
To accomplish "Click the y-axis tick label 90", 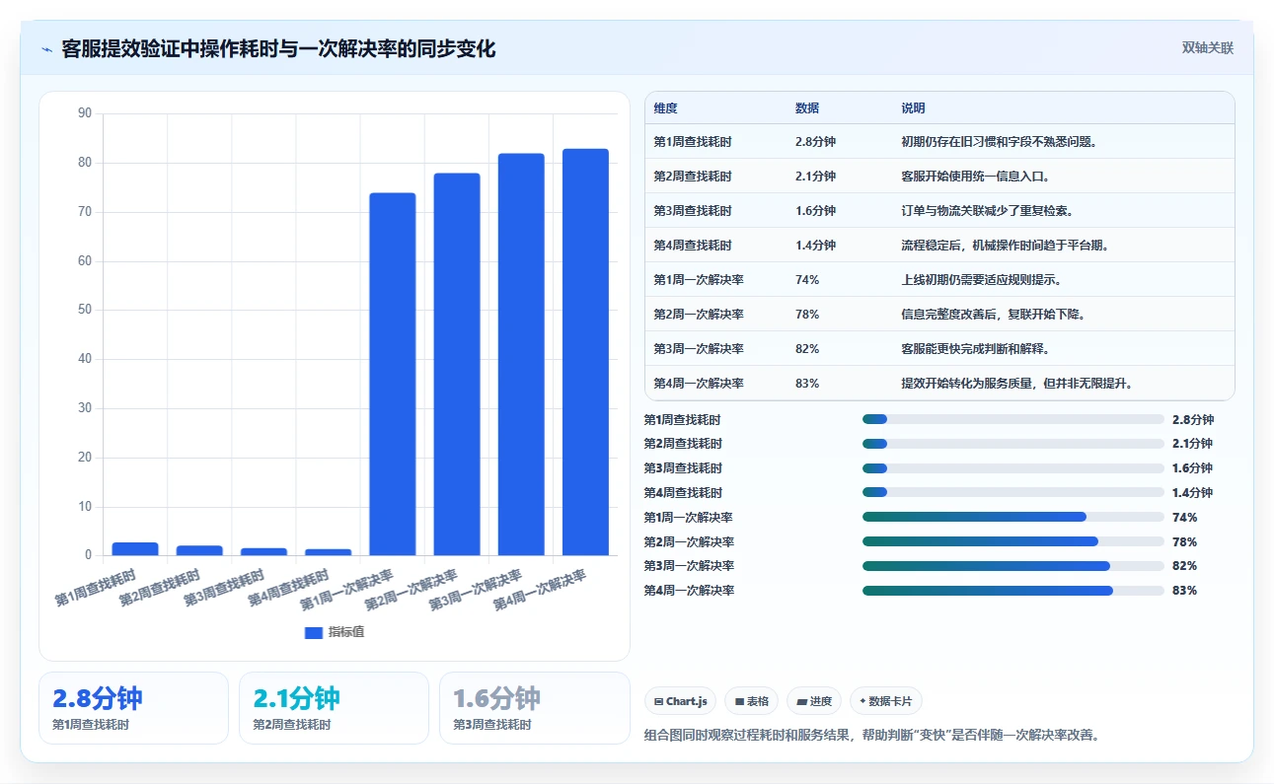I will pos(84,113).
